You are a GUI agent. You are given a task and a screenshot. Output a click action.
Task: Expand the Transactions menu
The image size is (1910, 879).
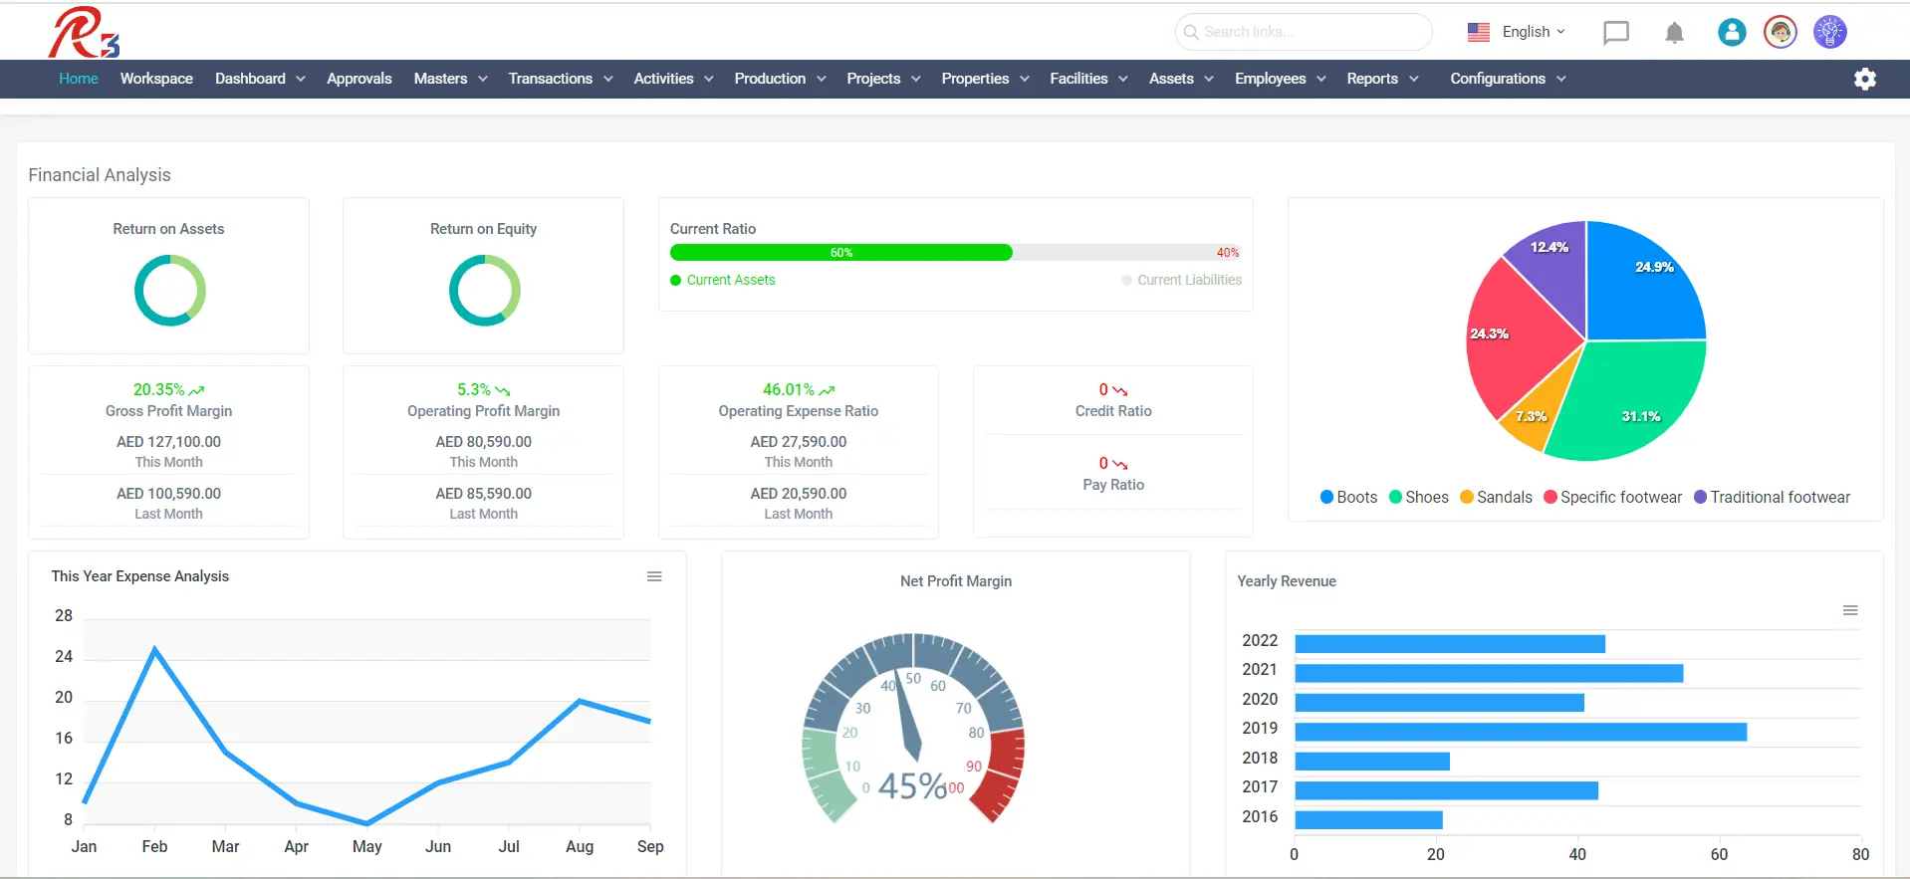560,79
